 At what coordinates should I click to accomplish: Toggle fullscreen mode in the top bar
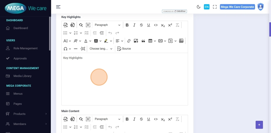tap(215, 7)
